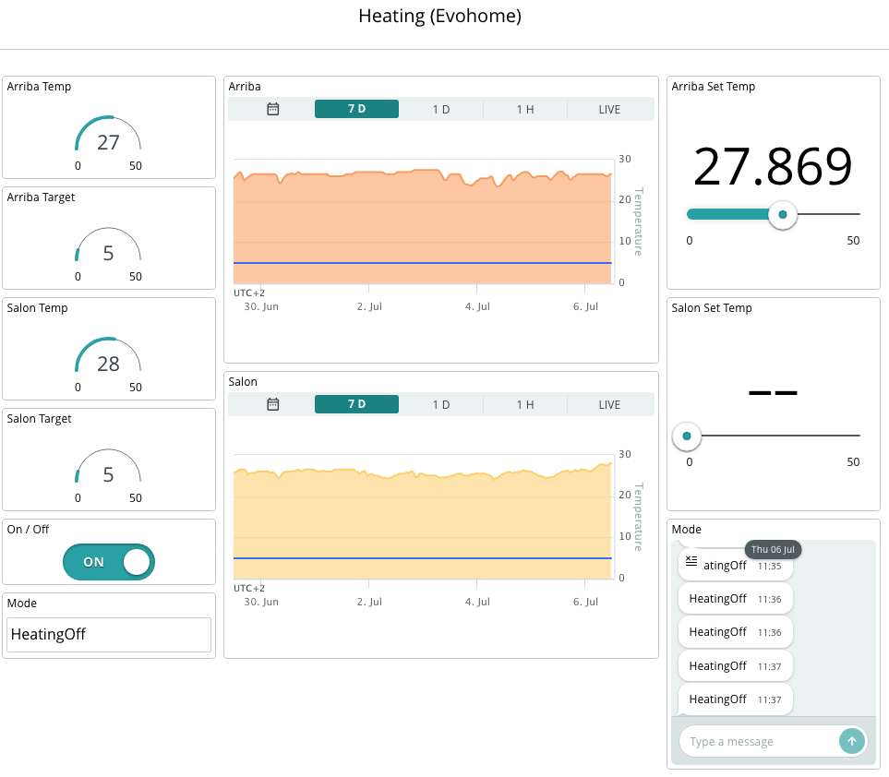This screenshot has width=889, height=777.
Task: Select 7 D range on Arriba chart
Action: [356, 109]
